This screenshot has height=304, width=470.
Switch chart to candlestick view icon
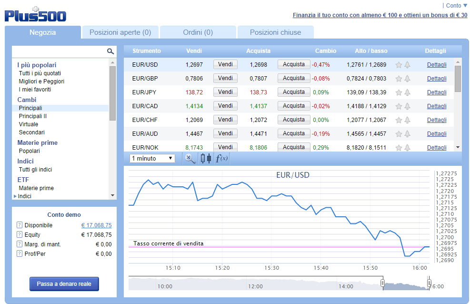coord(206,158)
